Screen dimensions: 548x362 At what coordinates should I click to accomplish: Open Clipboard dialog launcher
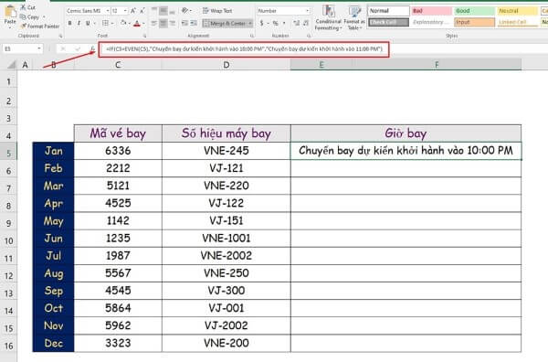click(x=60, y=36)
